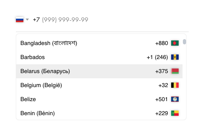
Task: Select Bangladesh from the country list
Action: (x=49, y=43)
